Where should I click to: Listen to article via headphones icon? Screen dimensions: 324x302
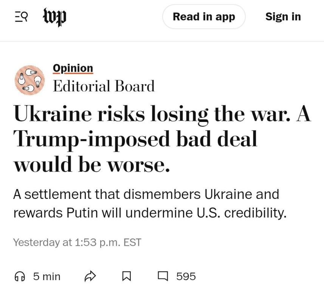[x=20, y=276]
